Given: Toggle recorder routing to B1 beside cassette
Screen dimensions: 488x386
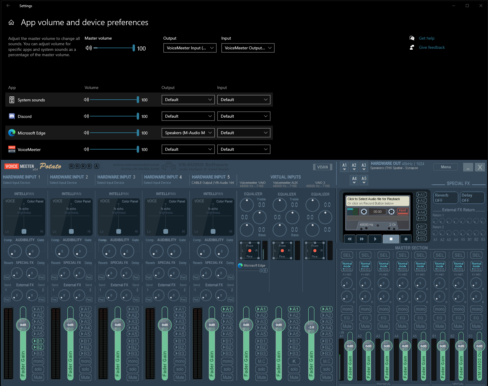Looking at the screenshot, I should point(421,226).
